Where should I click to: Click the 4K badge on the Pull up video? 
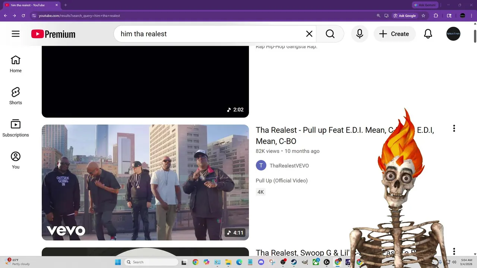point(260,192)
